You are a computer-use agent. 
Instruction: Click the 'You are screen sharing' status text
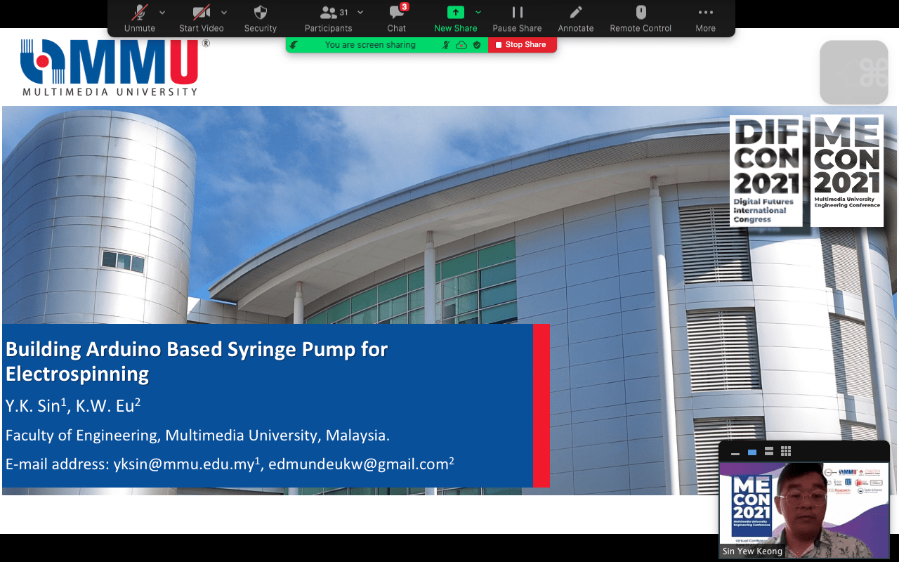tap(370, 45)
